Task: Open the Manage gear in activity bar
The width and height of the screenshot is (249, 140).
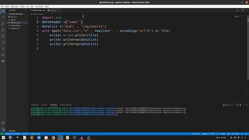Action: pos(3,129)
